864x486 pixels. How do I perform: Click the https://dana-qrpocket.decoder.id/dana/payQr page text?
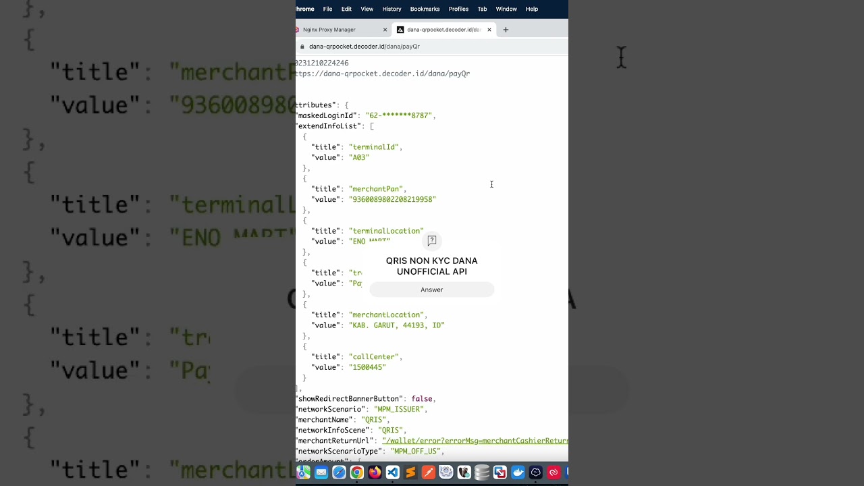click(383, 74)
